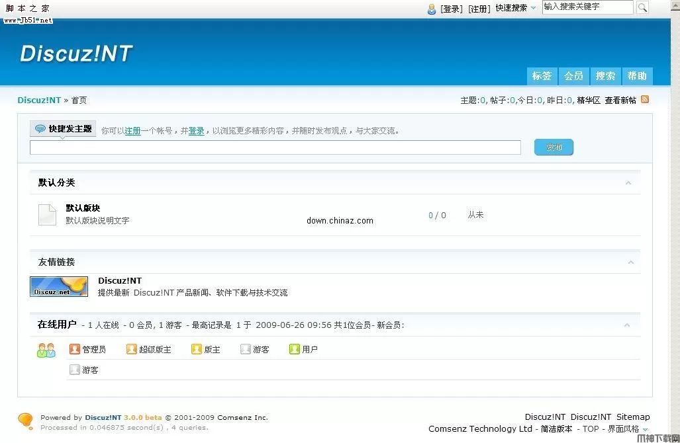Click the 在线用户 heading link

click(57, 325)
